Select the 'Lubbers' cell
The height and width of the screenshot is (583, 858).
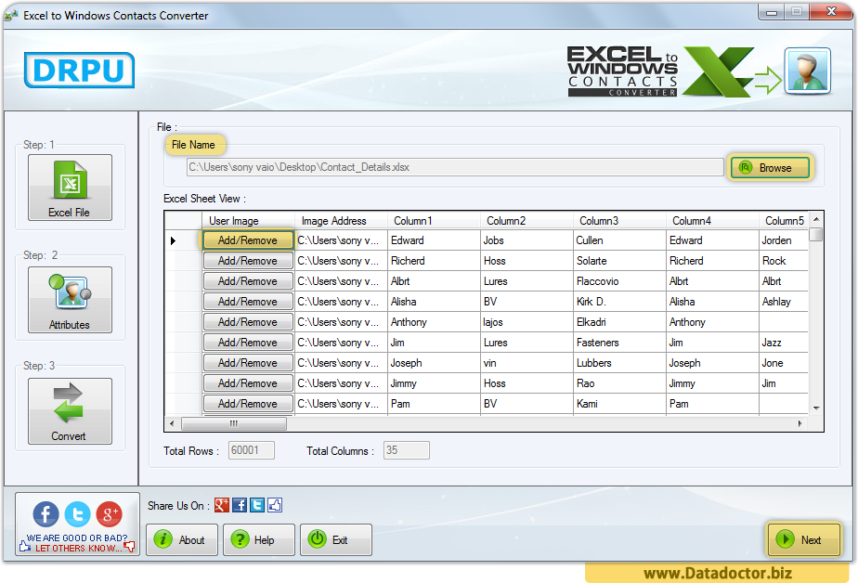620,363
